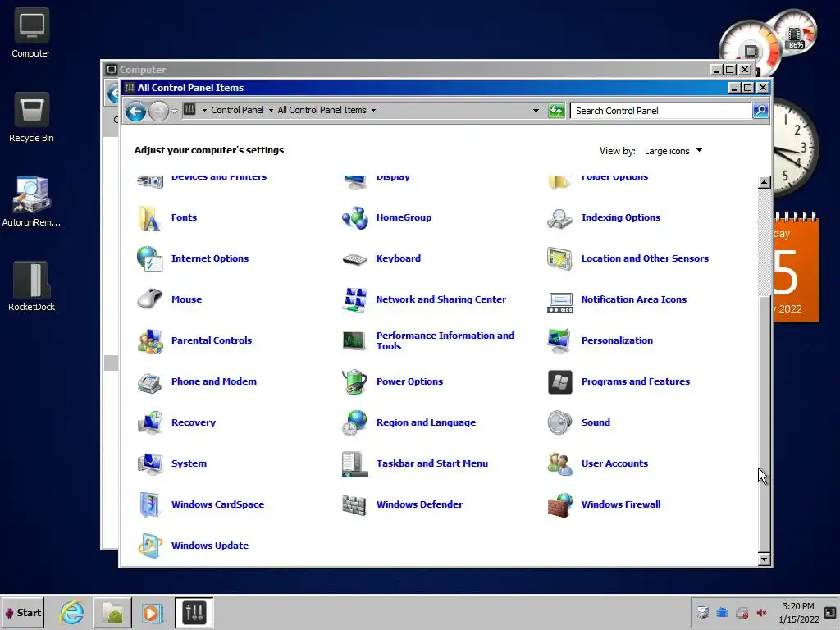840x630 pixels.
Task: Open the User Accounts link
Action: pos(614,463)
